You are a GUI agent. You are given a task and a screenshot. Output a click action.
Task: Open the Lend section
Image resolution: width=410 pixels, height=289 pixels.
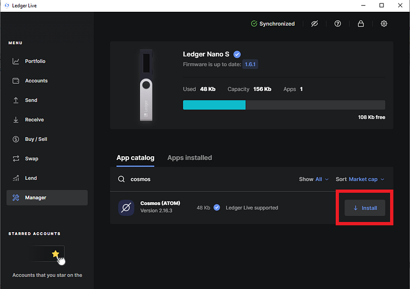tap(47, 178)
